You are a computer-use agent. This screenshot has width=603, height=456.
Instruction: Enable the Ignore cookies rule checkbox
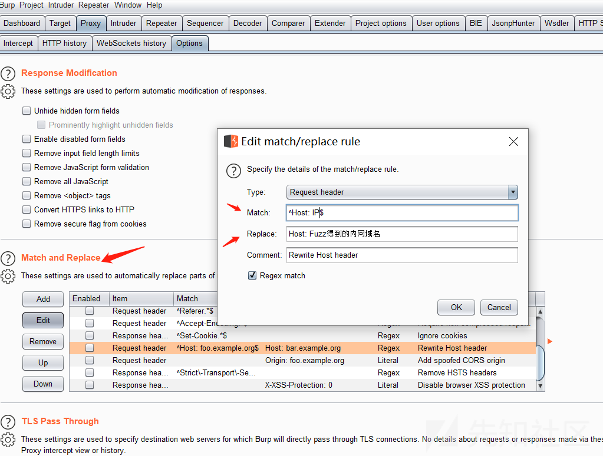tap(90, 335)
